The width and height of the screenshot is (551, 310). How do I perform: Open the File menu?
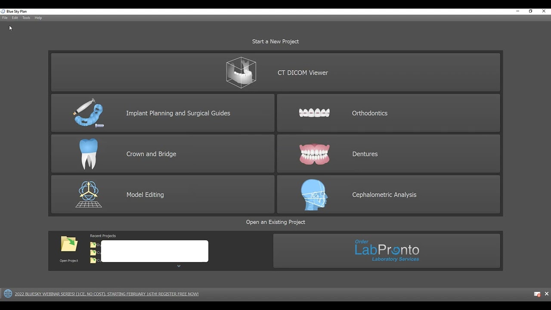5,18
